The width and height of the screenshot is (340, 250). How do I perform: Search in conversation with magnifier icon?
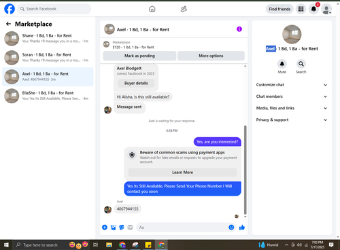301,64
